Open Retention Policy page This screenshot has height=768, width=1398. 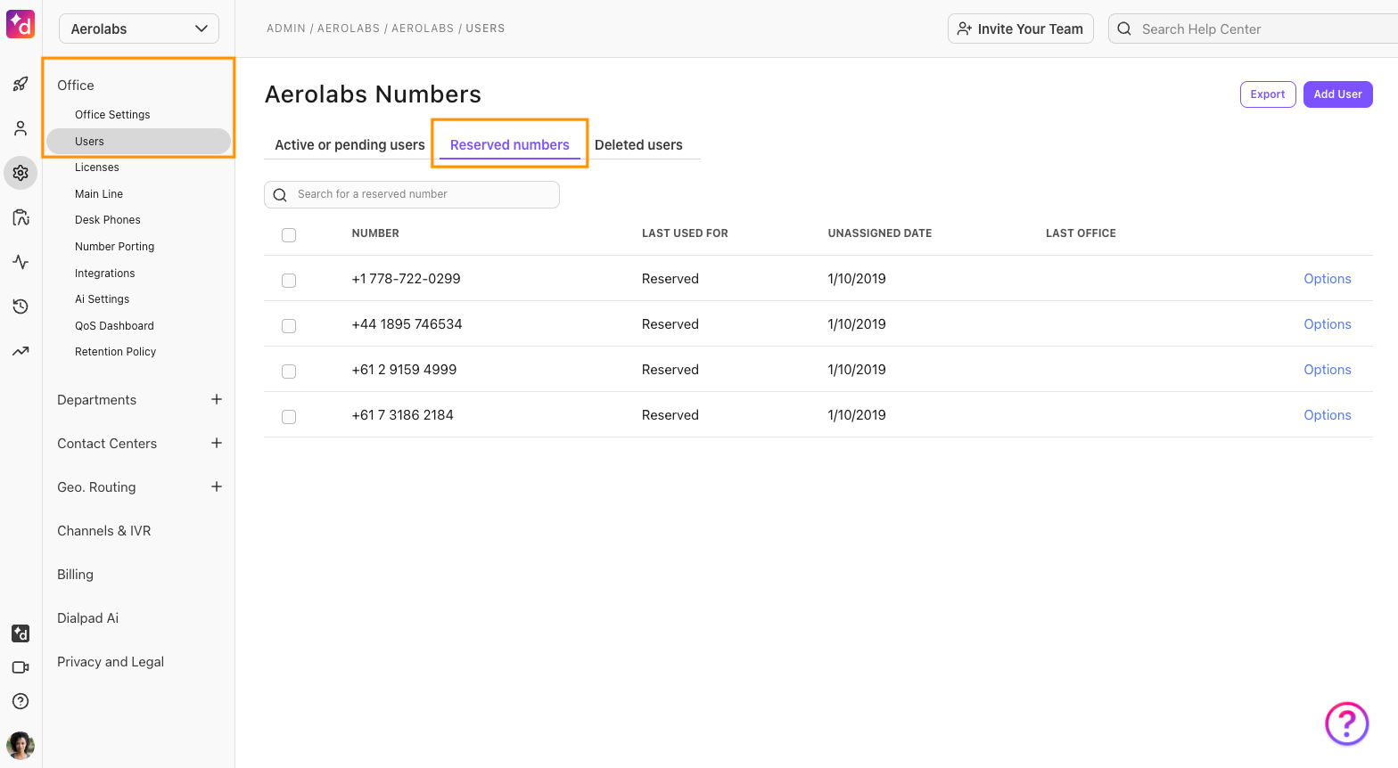point(116,352)
